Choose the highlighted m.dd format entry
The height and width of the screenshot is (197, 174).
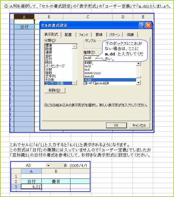(110, 80)
